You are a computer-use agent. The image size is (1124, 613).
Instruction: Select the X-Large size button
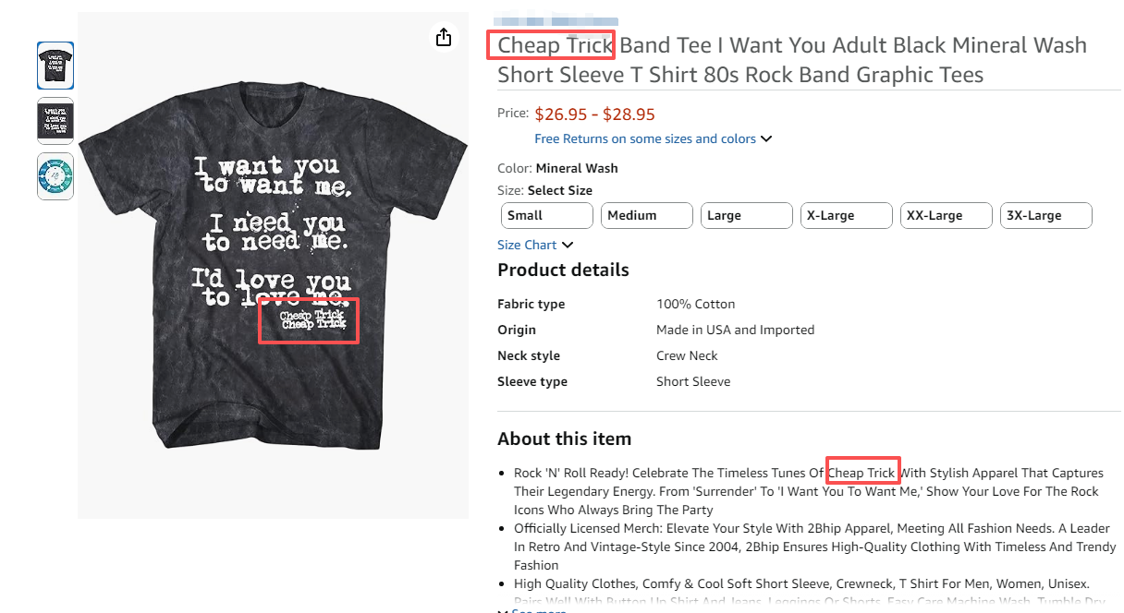point(846,216)
